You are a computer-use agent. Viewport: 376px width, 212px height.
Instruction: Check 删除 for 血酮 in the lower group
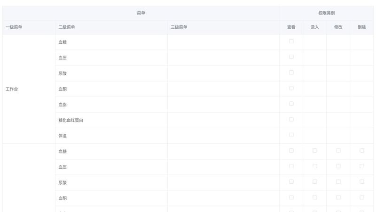pyautogui.click(x=362, y=197)
